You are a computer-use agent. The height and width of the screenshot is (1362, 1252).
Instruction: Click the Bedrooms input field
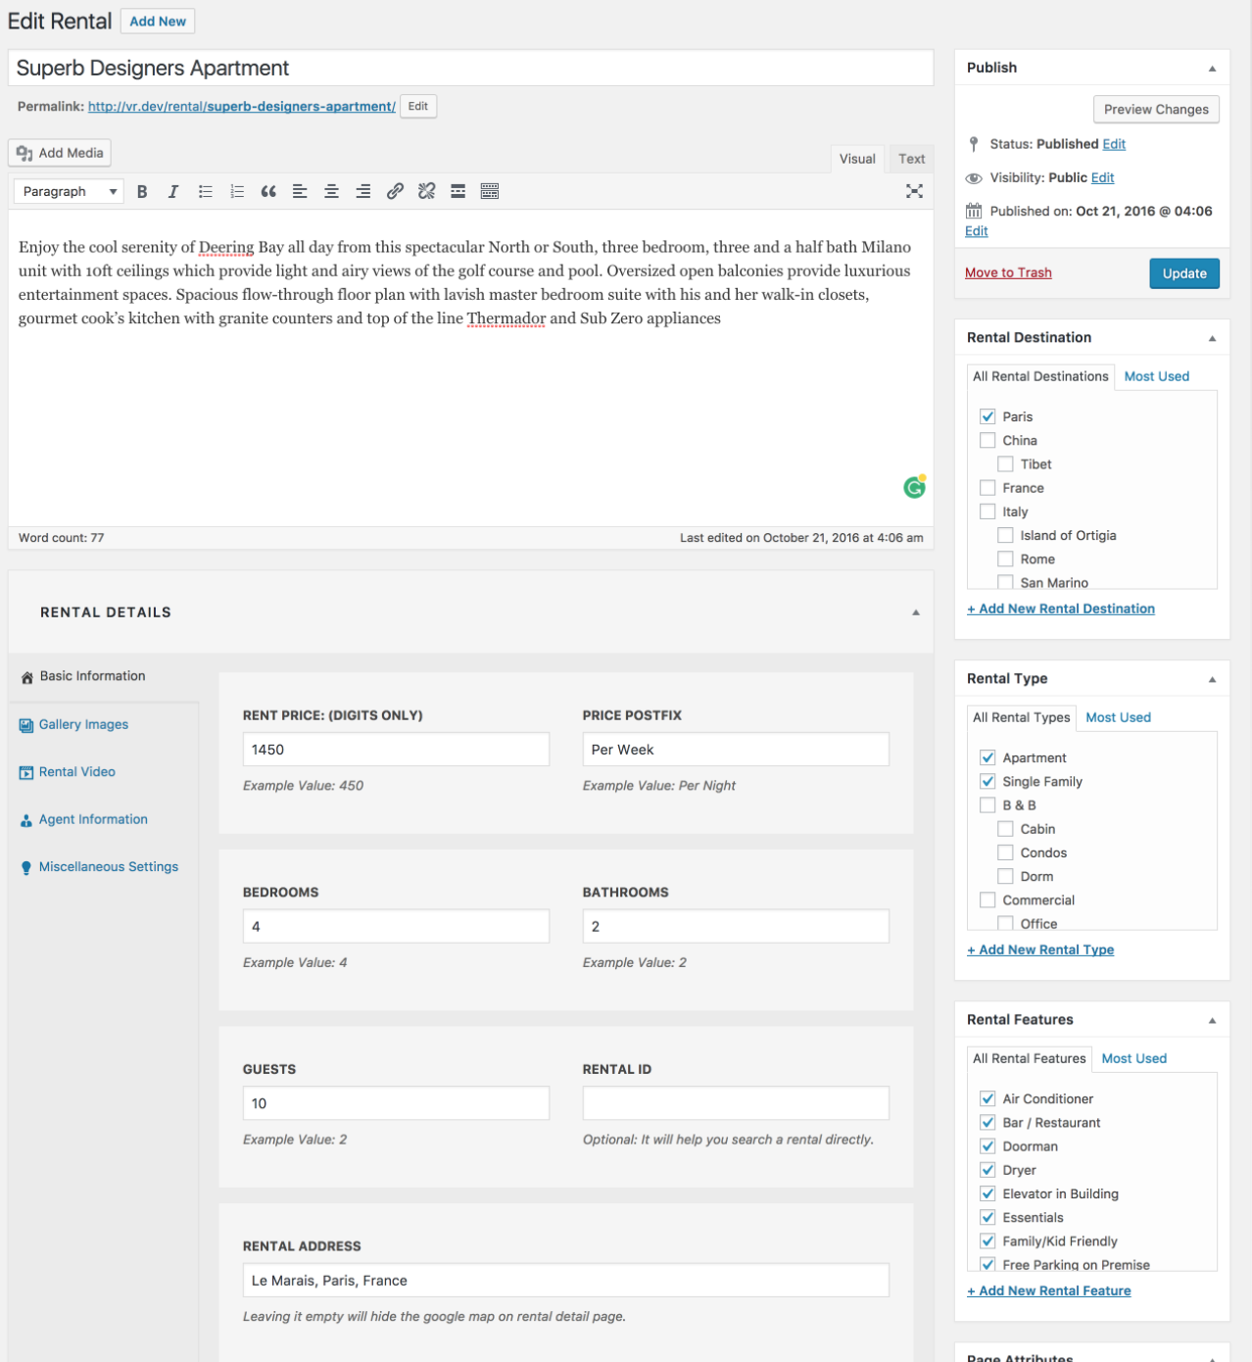[396, 927]
